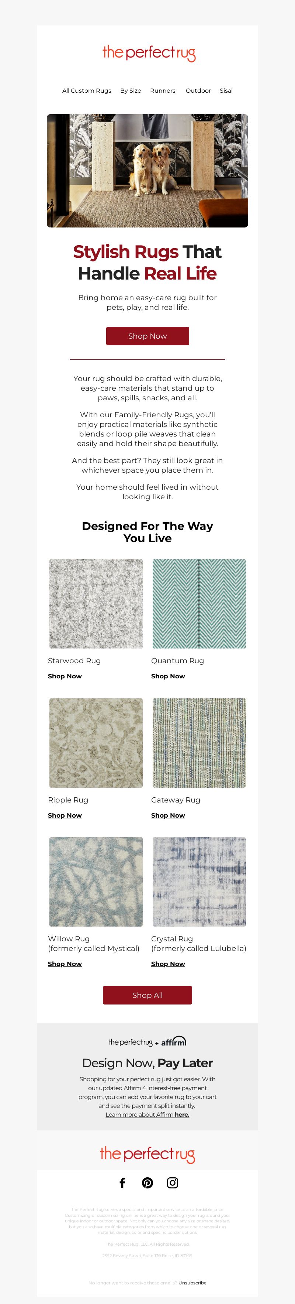Click the Shop All button
This screenshot has width=295, height=1304.
point(147,995)
